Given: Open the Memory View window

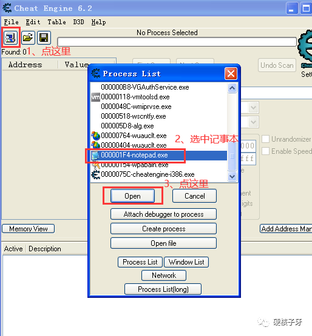Looking at the screenshot, I should 29,229.
